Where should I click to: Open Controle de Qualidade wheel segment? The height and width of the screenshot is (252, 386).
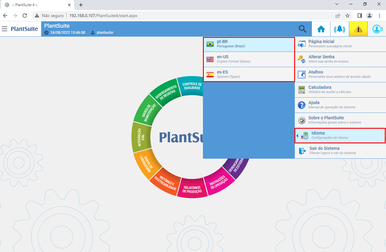[x=192, y=86]
